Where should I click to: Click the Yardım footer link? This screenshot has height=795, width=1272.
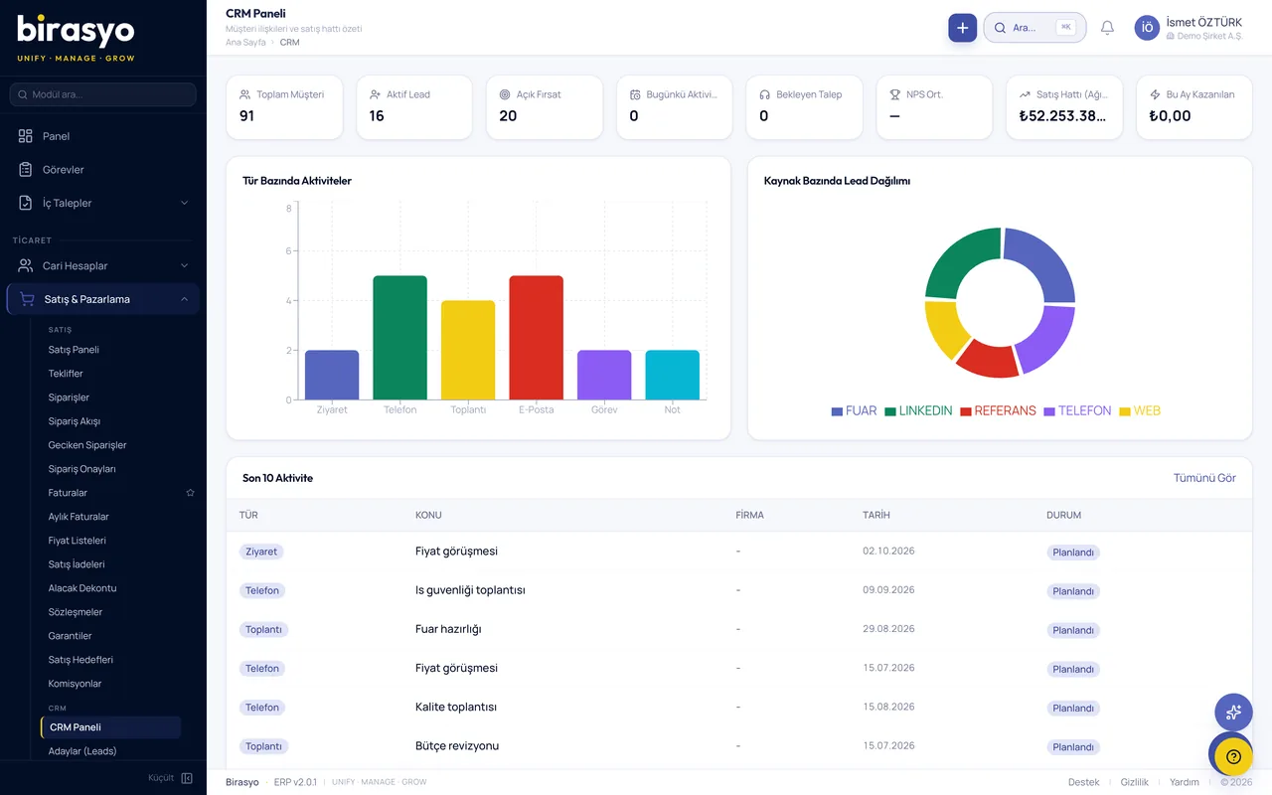[x=1185, y=782]
